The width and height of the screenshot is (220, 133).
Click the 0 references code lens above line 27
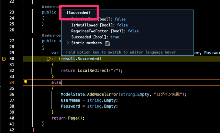[52, 36]
